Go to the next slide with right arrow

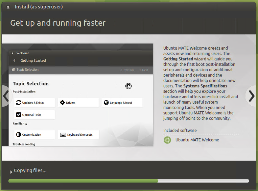click(x=252, y=96)
